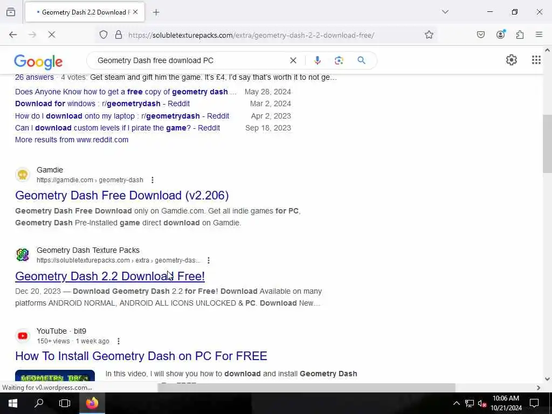Open the Geometry Dash video thumbnail
The width and height of the screenshot is (552, 414).
point(55,376)
